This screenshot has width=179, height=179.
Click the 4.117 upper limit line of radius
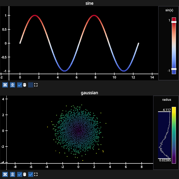pos(164,112)
